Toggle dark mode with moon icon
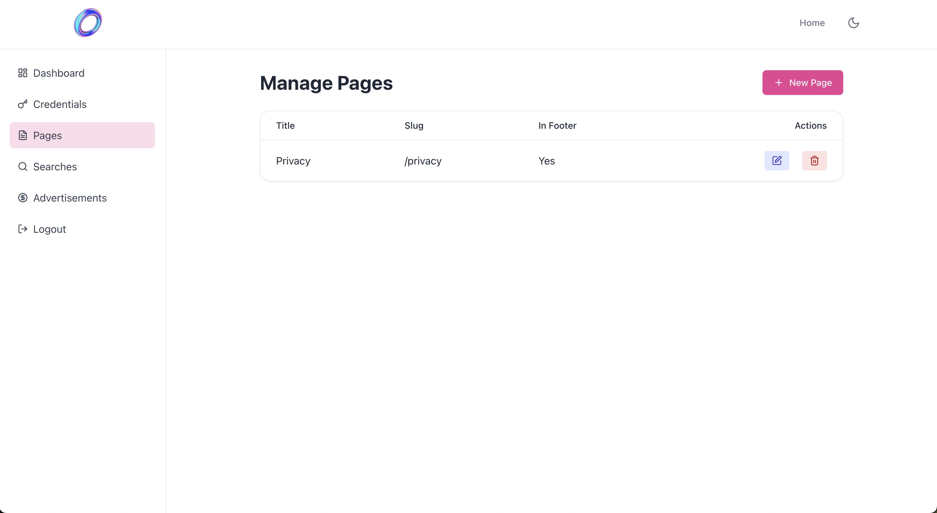This screenshot has height=513, width=937. (x=853, y=23)
